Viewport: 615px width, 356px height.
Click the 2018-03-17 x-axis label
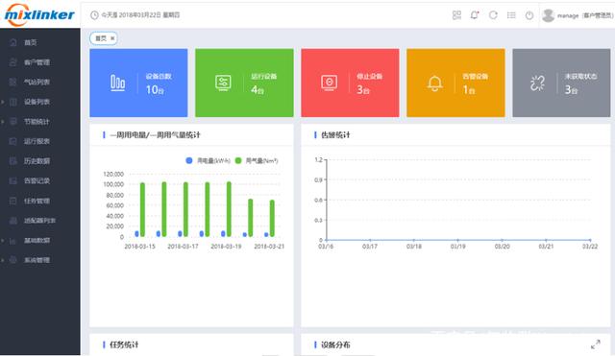(x=183, y=247)
